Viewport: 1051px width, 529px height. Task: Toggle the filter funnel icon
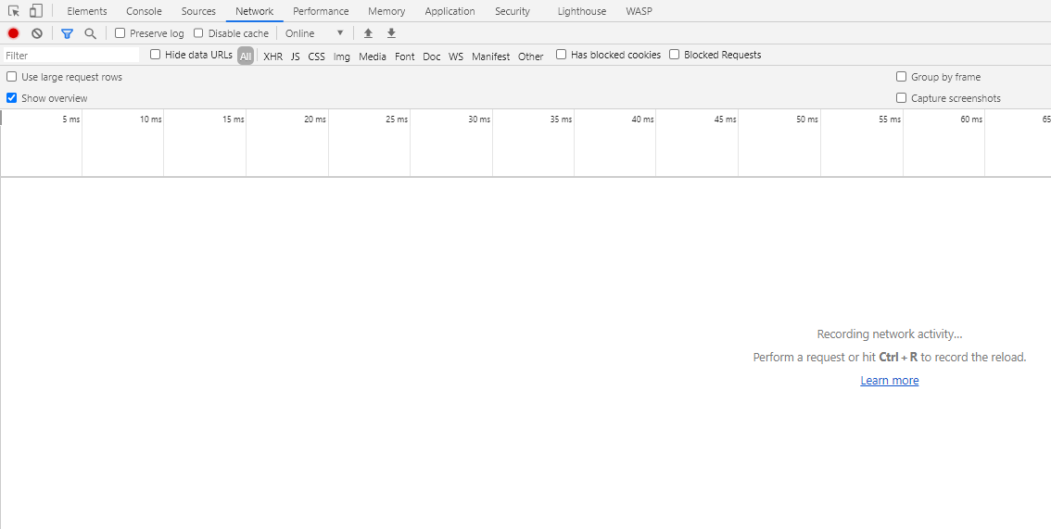tap(67, 33)
